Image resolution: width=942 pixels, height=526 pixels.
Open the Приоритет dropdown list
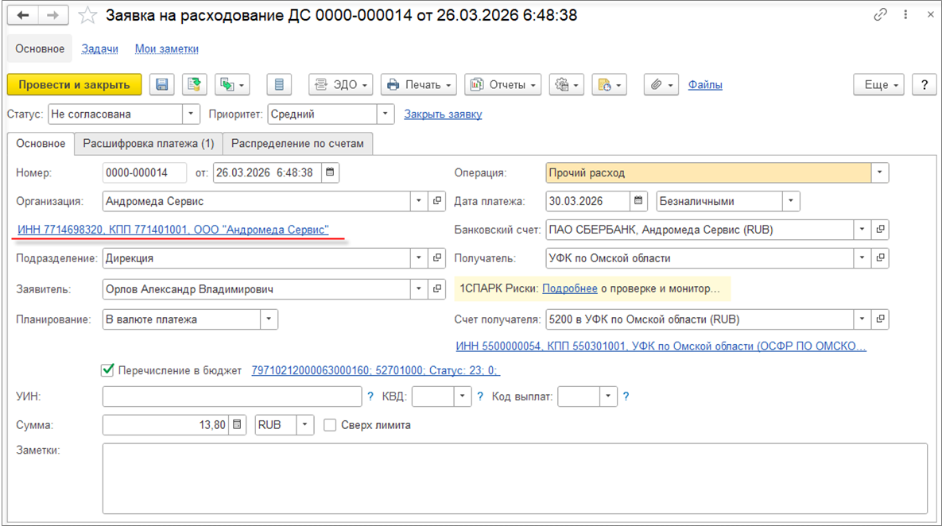386,114
